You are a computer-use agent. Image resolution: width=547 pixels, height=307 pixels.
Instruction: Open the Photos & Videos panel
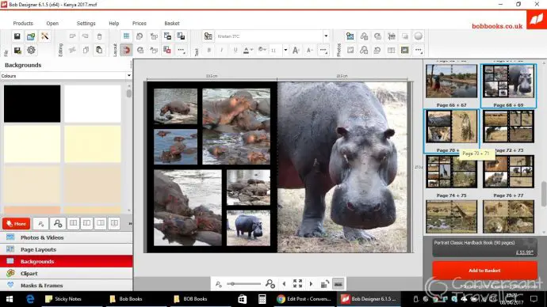tap(67, 237)
